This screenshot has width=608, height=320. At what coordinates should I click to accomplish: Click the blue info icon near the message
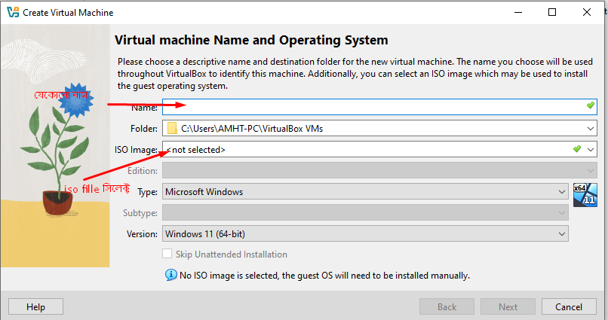(170, 276)
